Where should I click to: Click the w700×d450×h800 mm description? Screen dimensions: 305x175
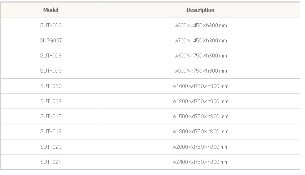tap(200, 41)
